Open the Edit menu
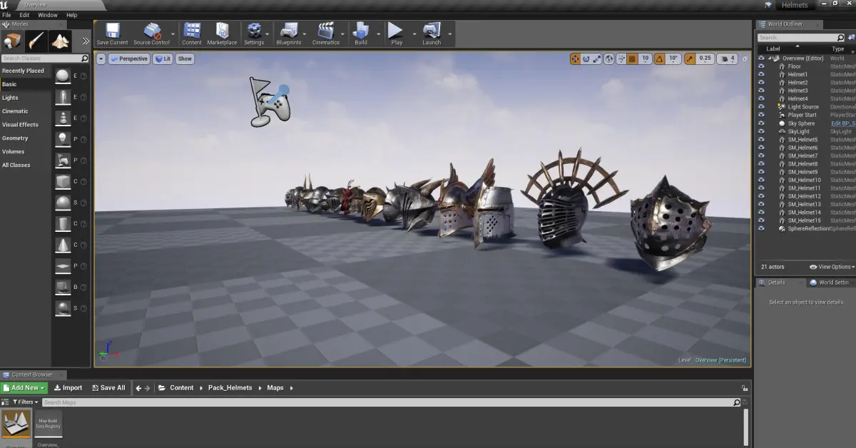This screenshot has width=856, height=448. click(24, 15)
